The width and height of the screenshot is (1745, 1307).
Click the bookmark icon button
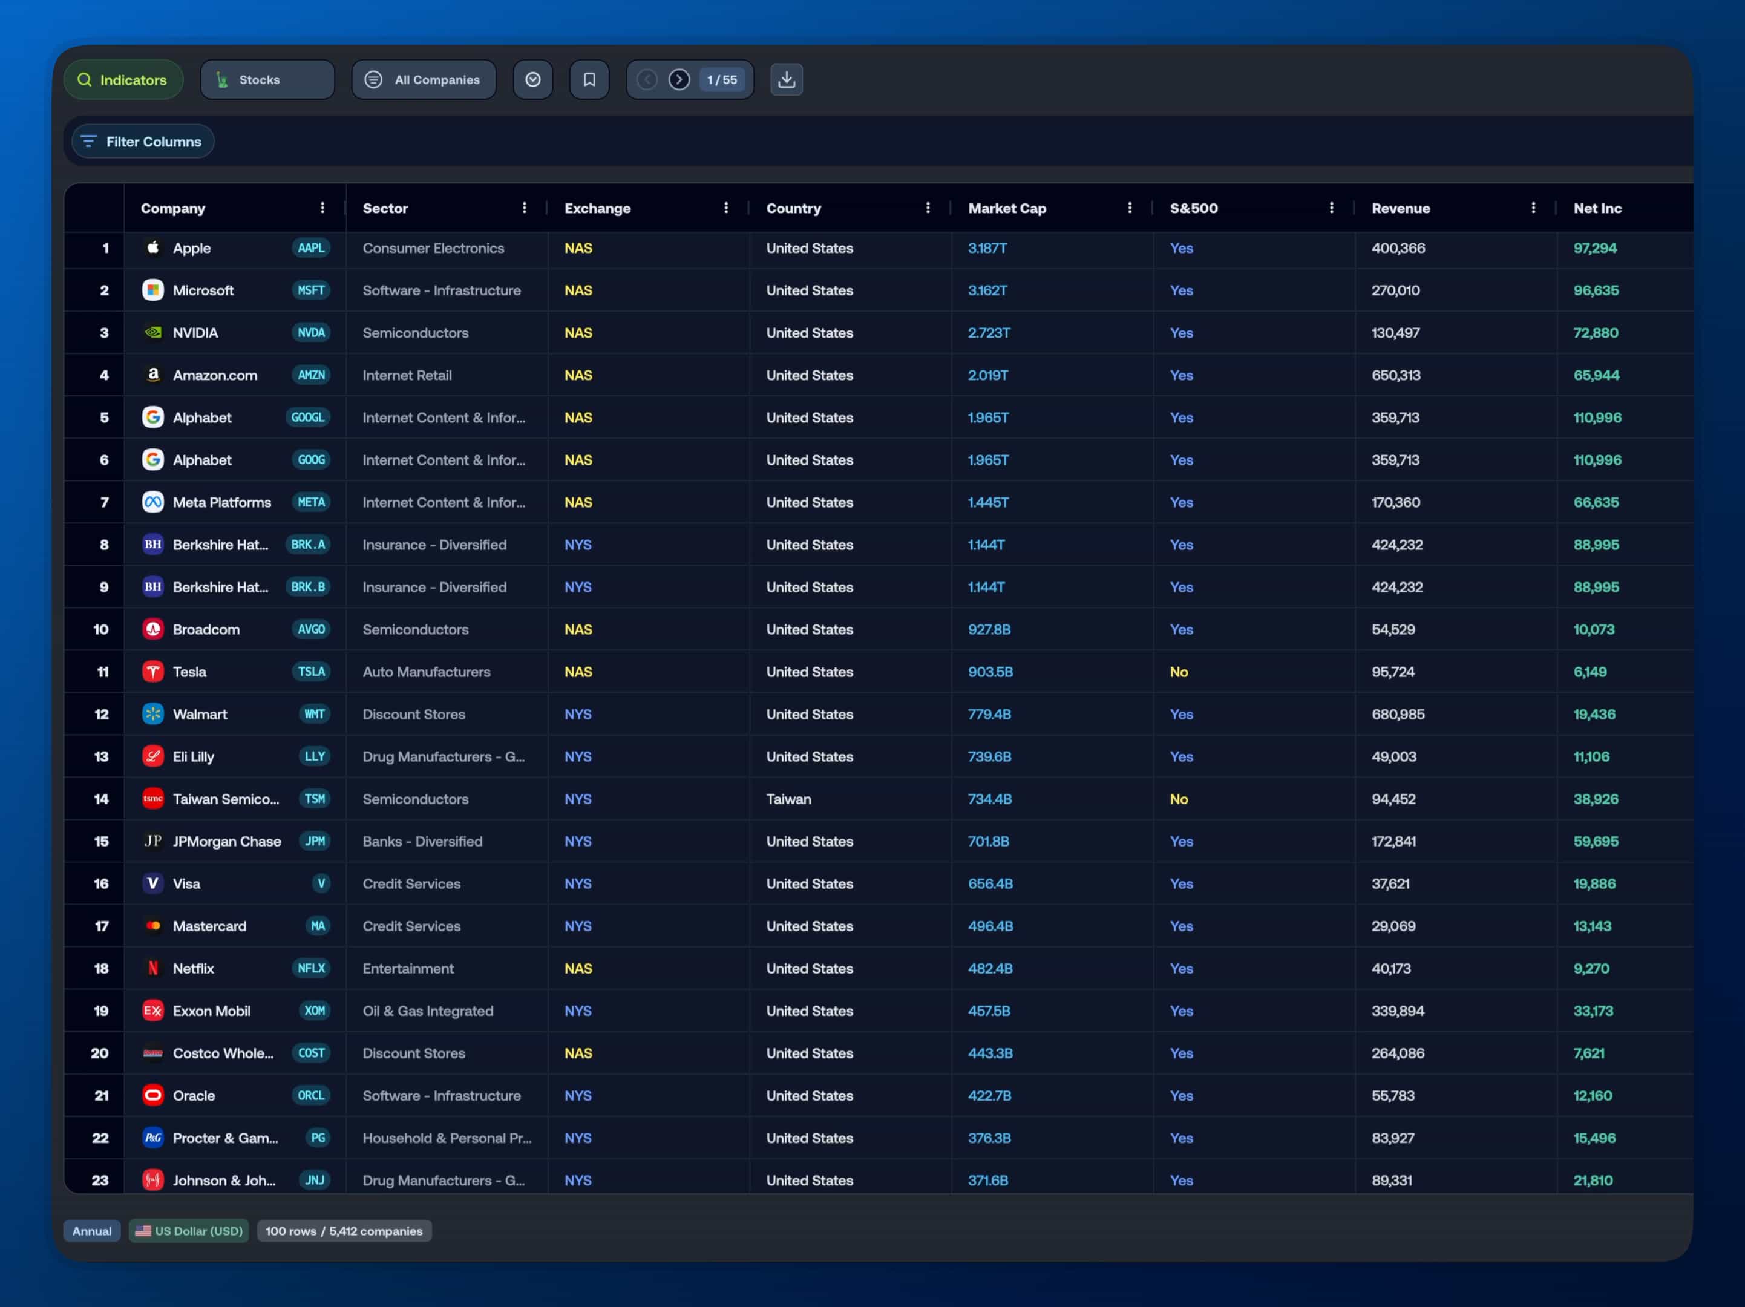pos(589,80)
